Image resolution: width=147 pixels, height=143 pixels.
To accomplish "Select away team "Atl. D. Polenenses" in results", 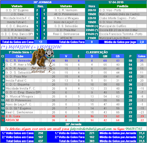I will pyautogui.click(x=66, y=14).
